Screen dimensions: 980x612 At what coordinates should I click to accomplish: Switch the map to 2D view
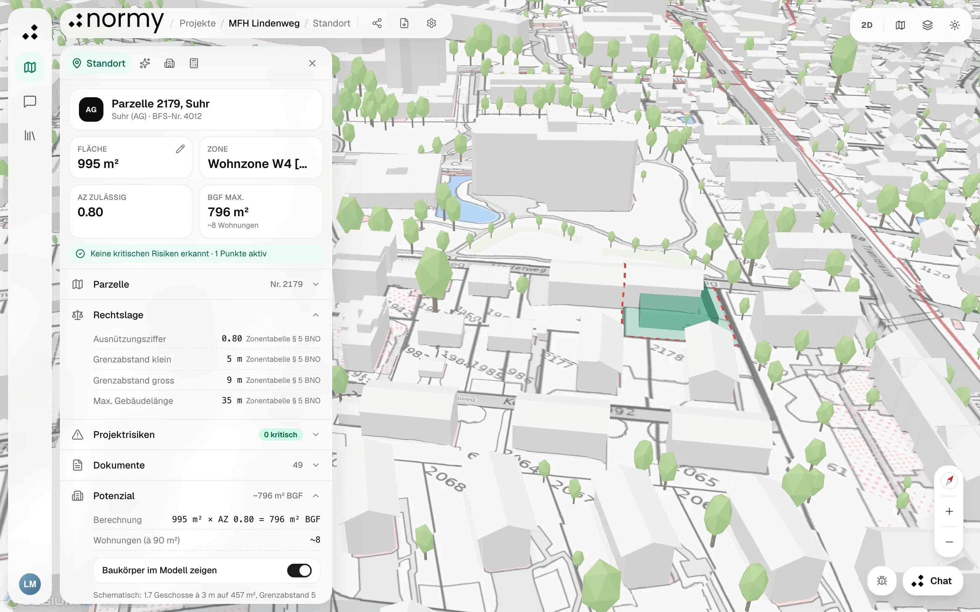[867, 25]
